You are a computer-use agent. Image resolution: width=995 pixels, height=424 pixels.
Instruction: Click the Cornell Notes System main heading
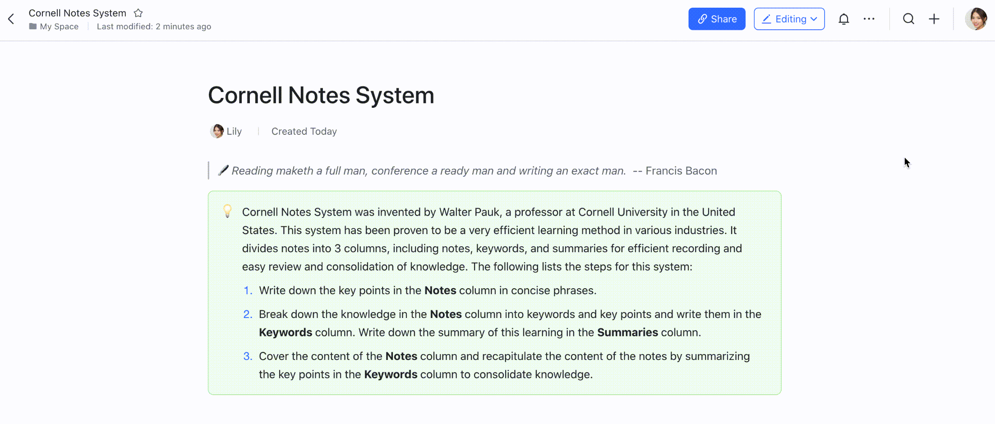(x=321, y=95)
